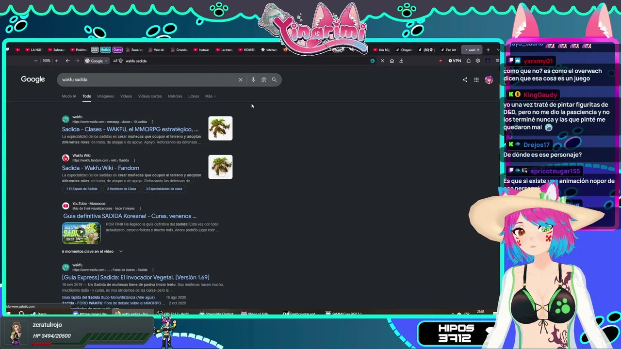Viewport: 621px width, 349px height.
Task: Zoom out the browser page
Action: point(35,61)
